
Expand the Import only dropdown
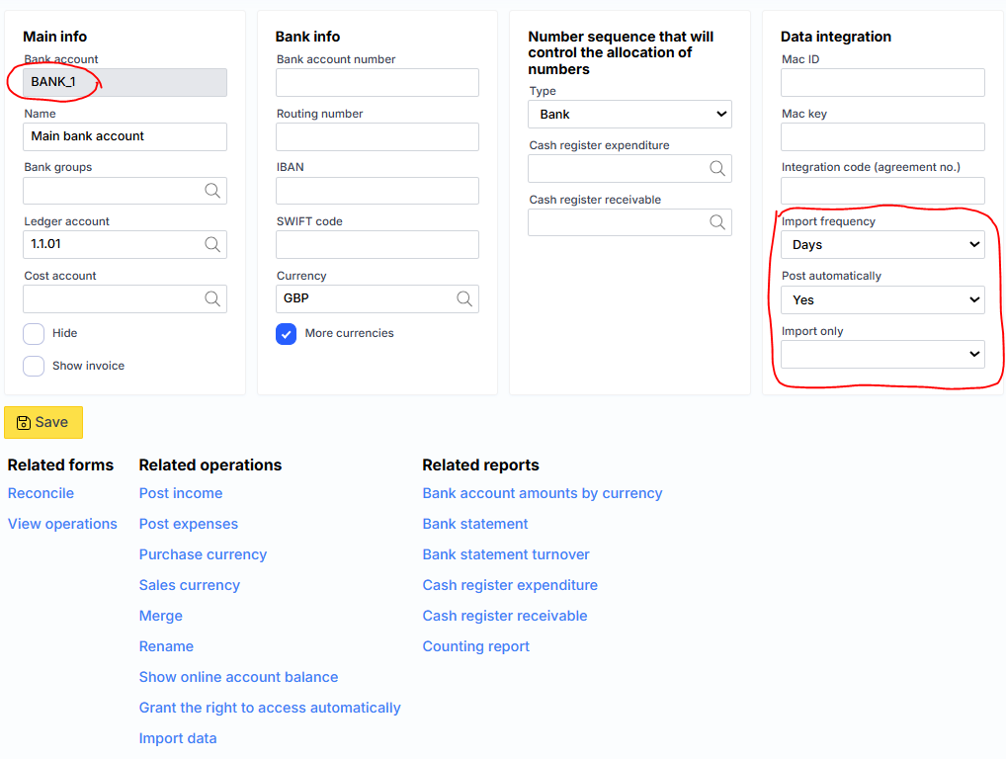tap(882, 354)
